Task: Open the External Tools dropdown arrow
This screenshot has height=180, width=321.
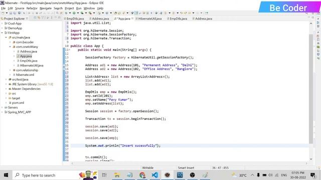Action: pos(94,13)
